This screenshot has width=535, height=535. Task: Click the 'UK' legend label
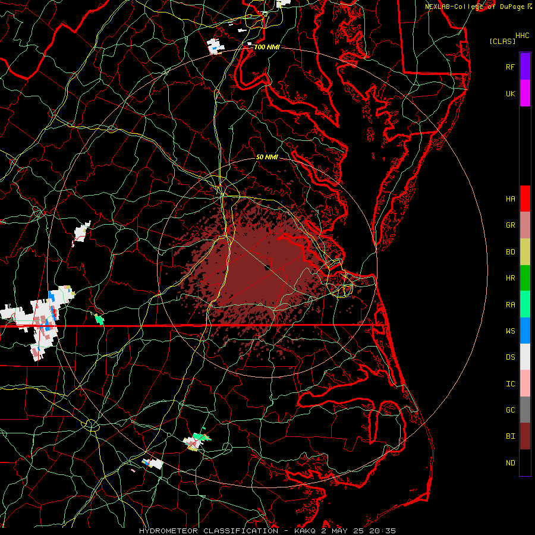[x=510, y=93]
